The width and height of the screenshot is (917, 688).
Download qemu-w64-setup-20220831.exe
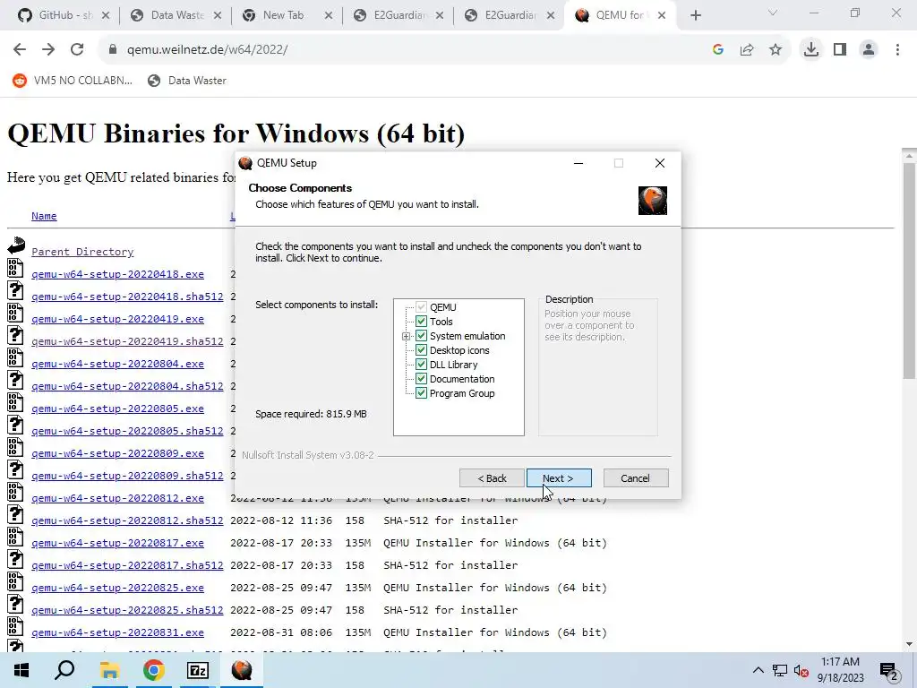coord(117,632)
